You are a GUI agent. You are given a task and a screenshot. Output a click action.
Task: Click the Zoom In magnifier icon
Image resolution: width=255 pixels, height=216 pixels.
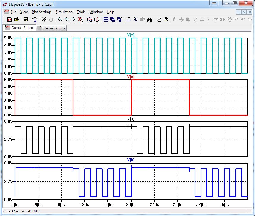point(60,20)
